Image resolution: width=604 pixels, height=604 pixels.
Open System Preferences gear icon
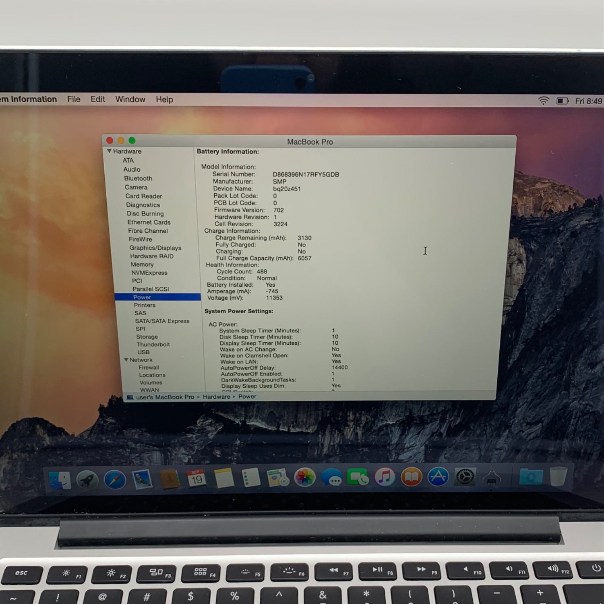pyautogui.click(x=465, y=477)
